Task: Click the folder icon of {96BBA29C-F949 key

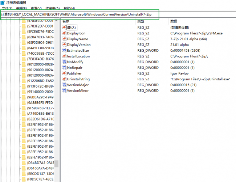Action: (24, 97)
